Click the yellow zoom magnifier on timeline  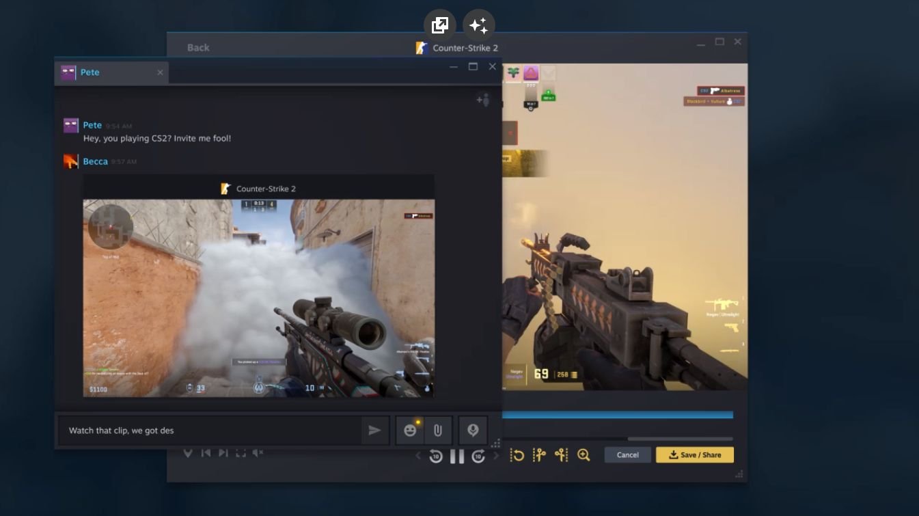(x=584, y=455)
